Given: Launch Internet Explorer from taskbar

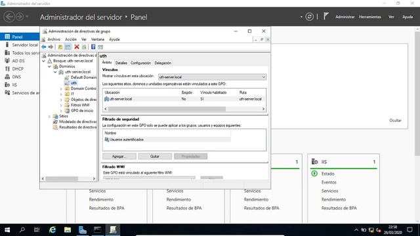Looking at the screenshot, I should 52,230.
